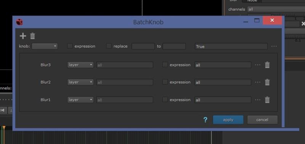305x144 pixels.
Task: Click the Blur2 value field after expression
Action: 223,82
